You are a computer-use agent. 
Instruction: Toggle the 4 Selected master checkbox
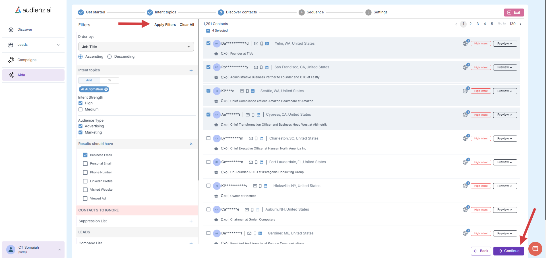[x=208, y=31]
